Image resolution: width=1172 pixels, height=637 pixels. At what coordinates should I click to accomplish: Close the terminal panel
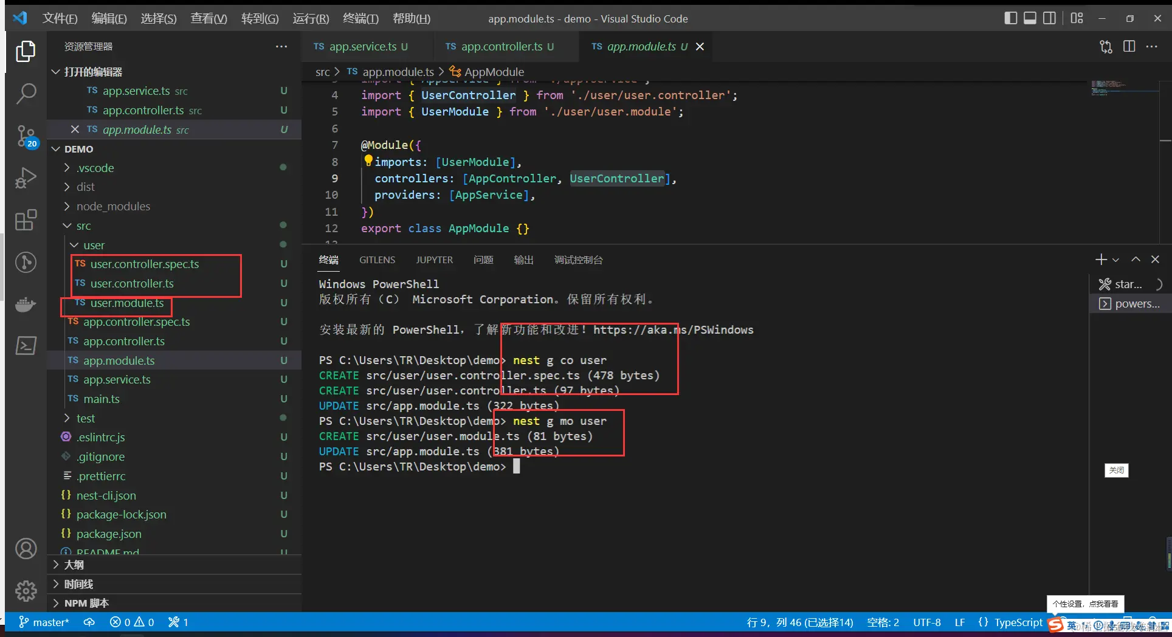click(1156, 260)
